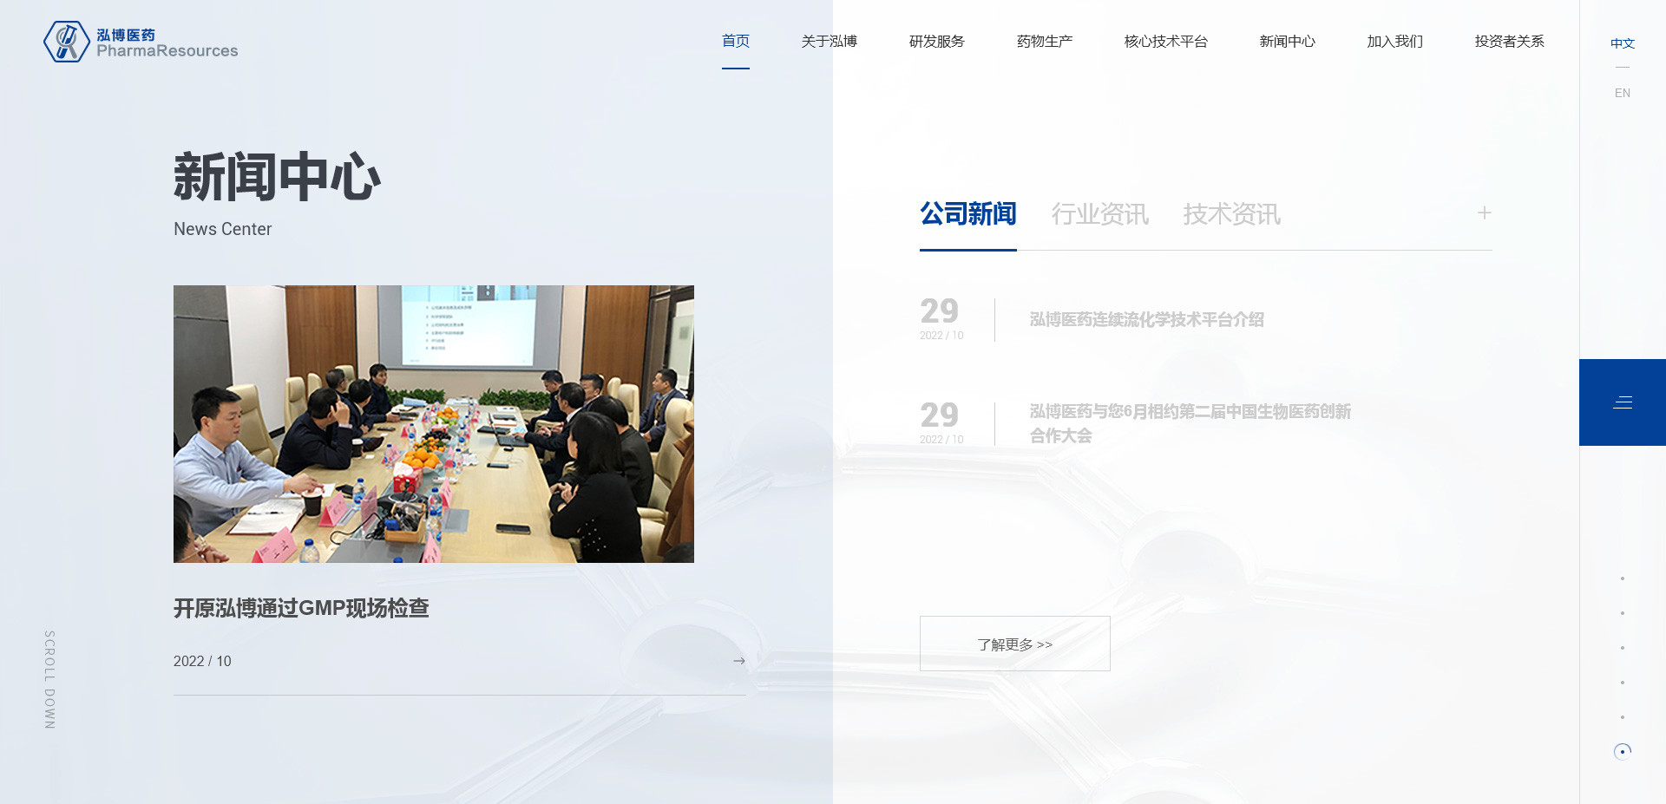
Task: Open 投资者关系 navigation item
Action: click(1509, 42)
